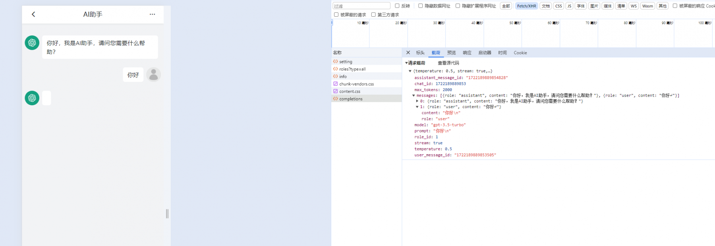
Task: Click the 过滤 filter input field
Action: tap(361, 6)
